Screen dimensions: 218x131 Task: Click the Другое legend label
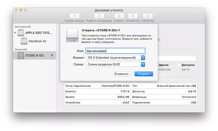164,65
